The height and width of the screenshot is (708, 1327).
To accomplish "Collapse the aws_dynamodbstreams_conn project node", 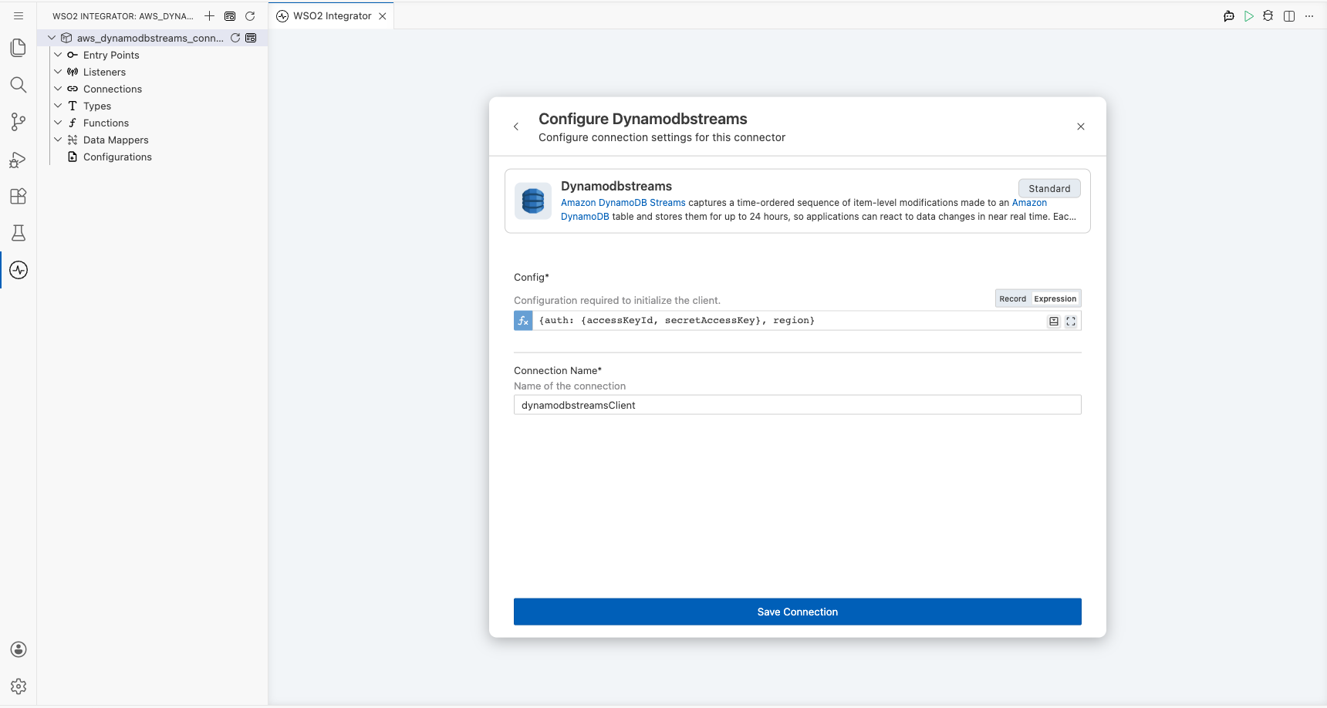I will pos(52,38).
